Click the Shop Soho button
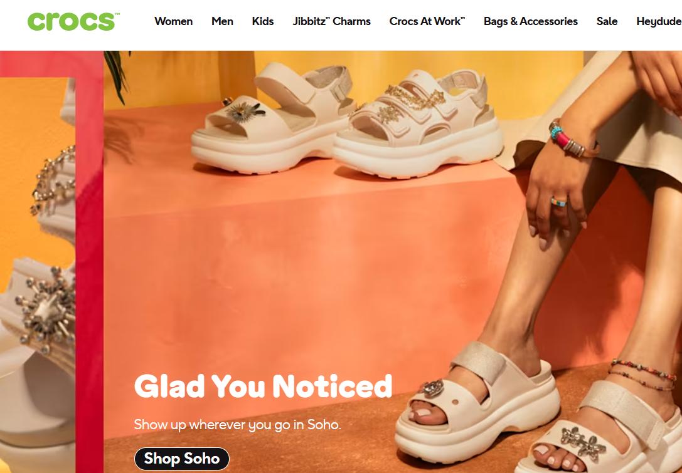 182,459
